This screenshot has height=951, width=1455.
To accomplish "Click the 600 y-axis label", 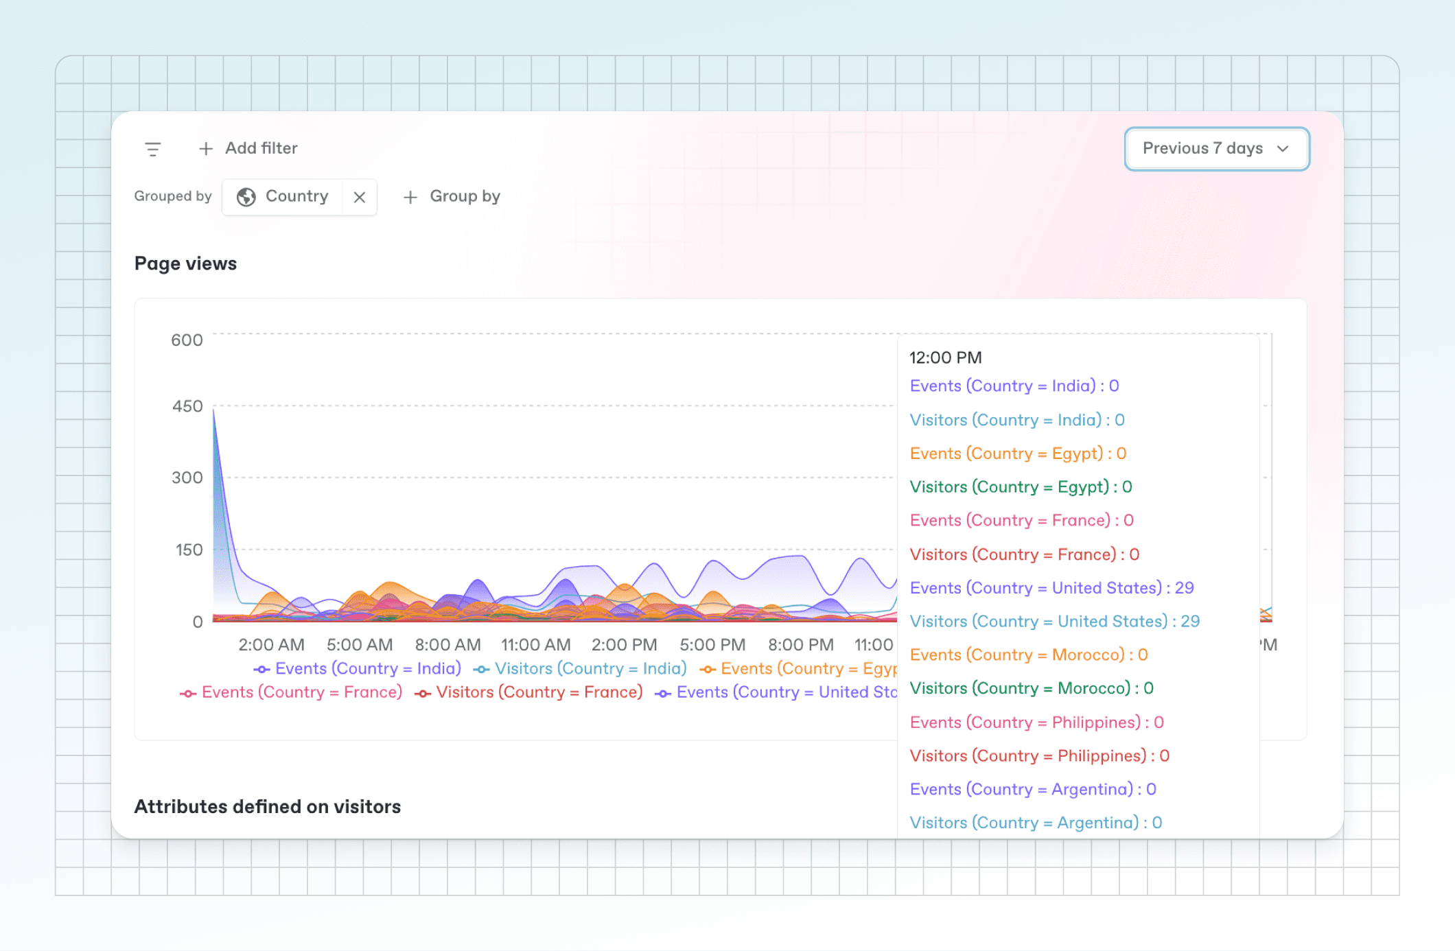I will coord(187,340).
